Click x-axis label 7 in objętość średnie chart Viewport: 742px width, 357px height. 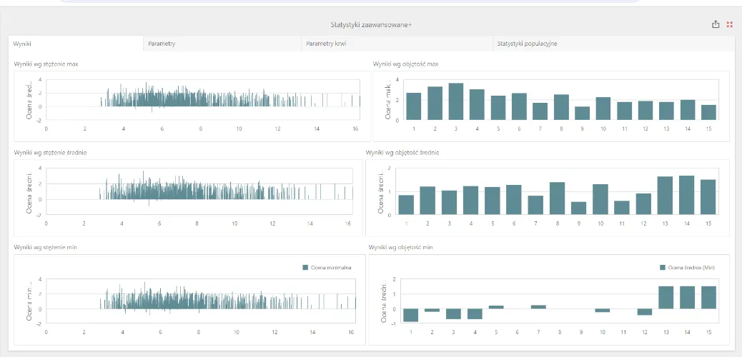pyautogui.click(x=535, y=223)
